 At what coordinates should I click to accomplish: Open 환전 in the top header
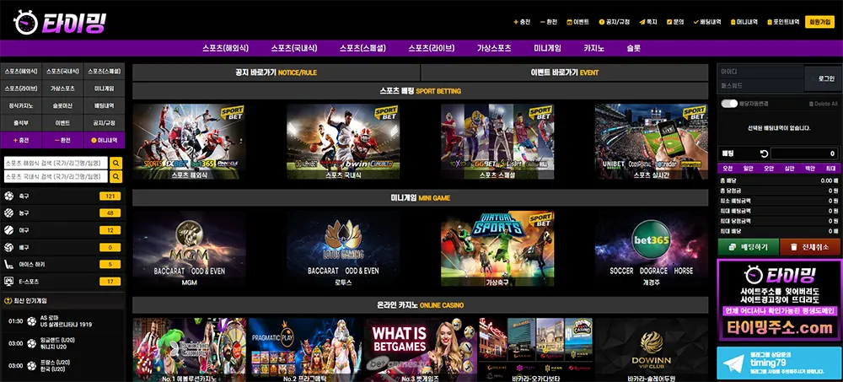(549, 22)
